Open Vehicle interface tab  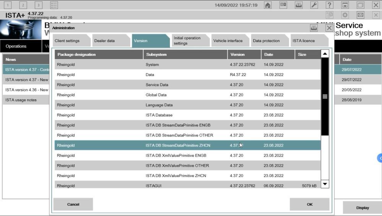230,41
